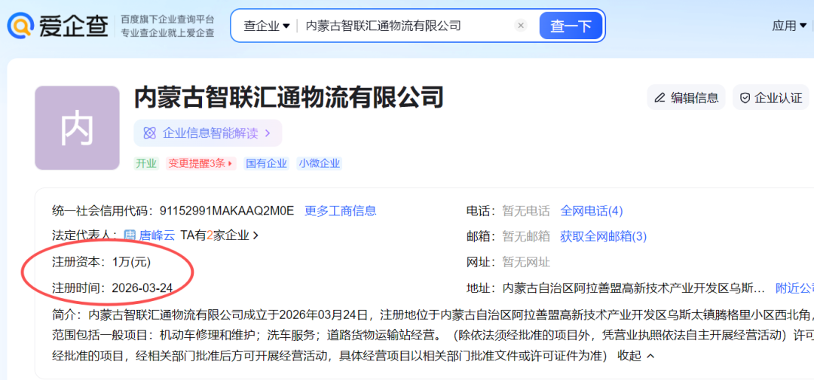Screen dimensions: 814x380
Task: Open the 查企业 search type dropdown
Action: pos(266,26)
